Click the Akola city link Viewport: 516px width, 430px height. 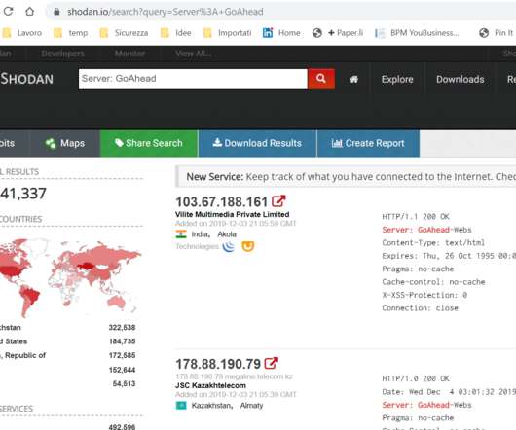227,234
